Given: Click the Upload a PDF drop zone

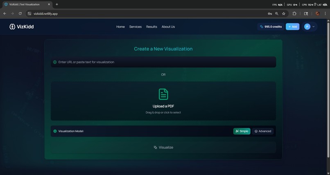Looking at the screenshot, I should 163,101.
